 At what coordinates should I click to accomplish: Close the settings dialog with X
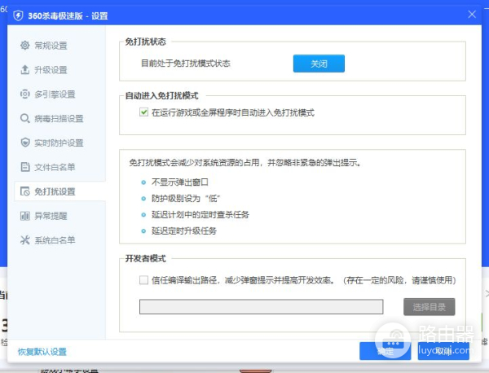point(472,15)
